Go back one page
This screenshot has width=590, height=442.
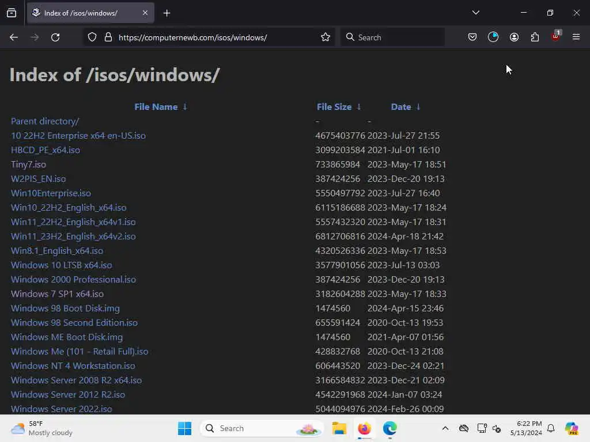click(14, 37)
